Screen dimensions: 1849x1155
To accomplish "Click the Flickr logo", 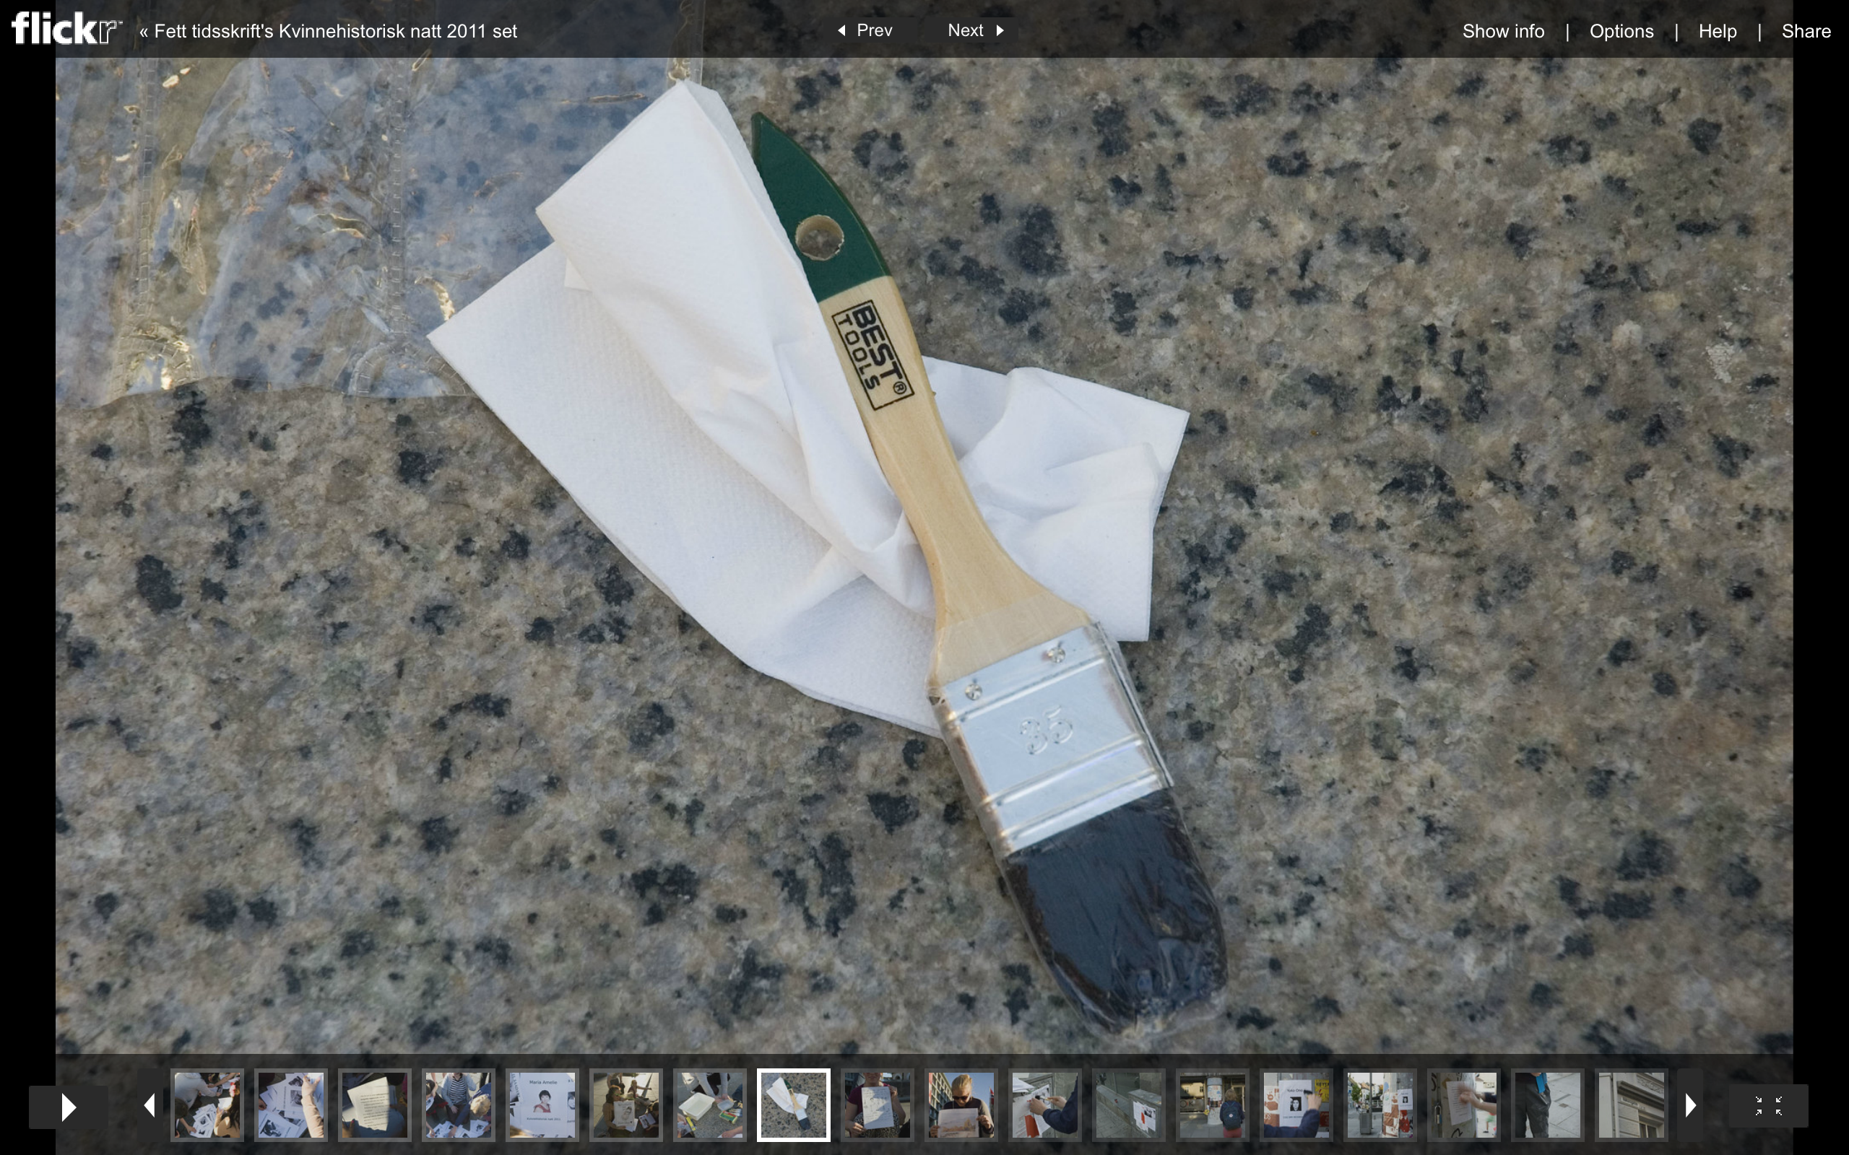I will pyautogui.click(x=66, y=30).
